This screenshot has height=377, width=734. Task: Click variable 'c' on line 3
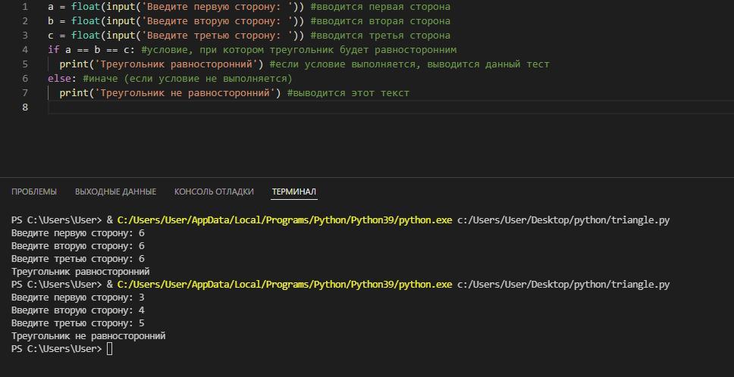(51, 36)
